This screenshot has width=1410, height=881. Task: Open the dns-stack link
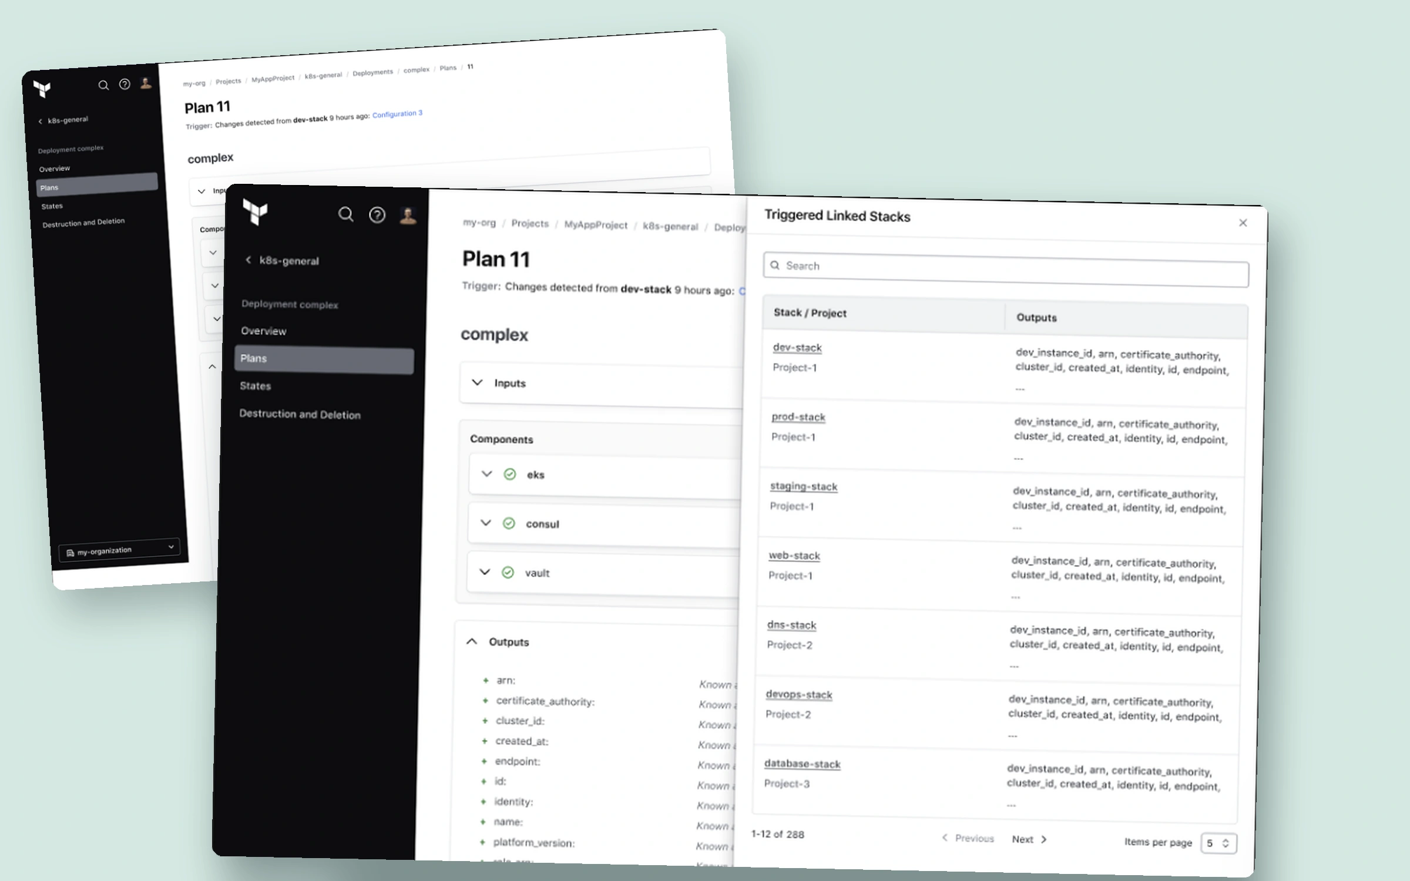click(x=791, y=625)
